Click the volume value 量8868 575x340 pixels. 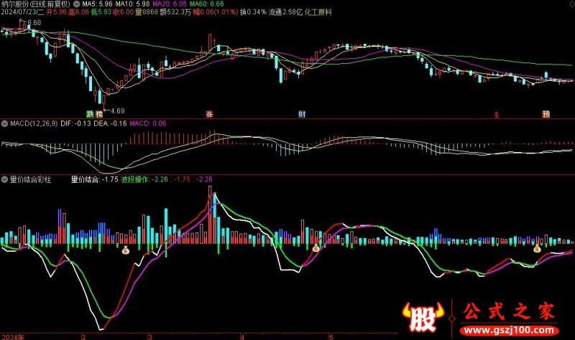(147, 12)
